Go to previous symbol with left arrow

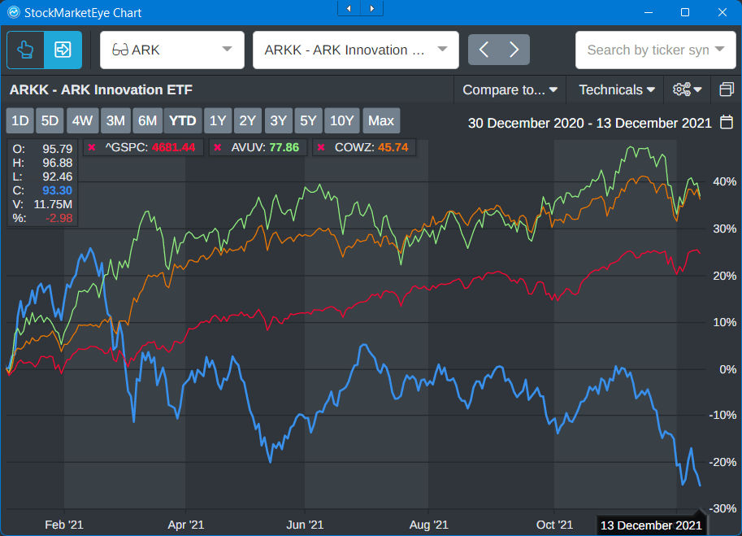pos(484,50)
